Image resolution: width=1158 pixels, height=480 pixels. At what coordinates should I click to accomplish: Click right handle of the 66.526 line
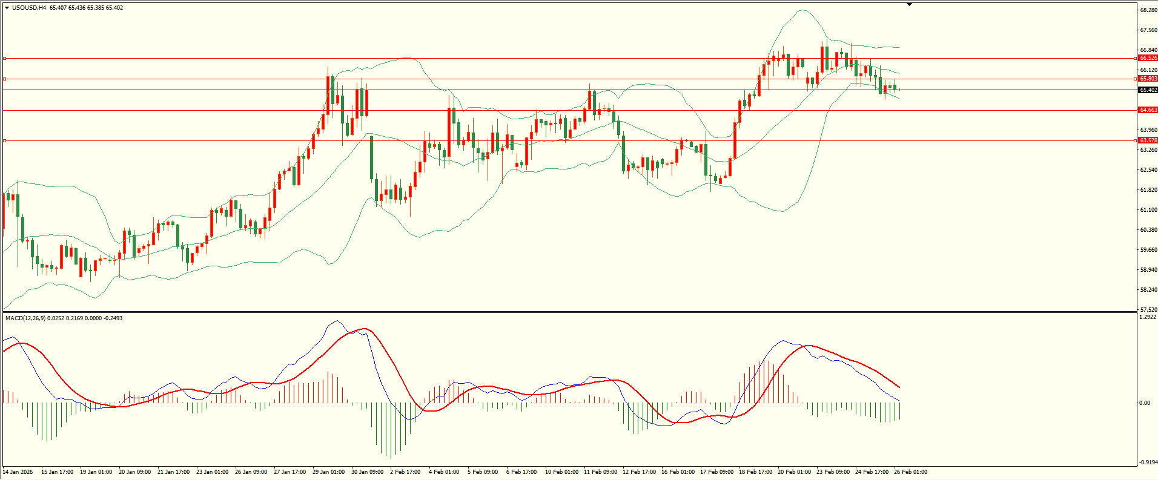click(1134, 59)
